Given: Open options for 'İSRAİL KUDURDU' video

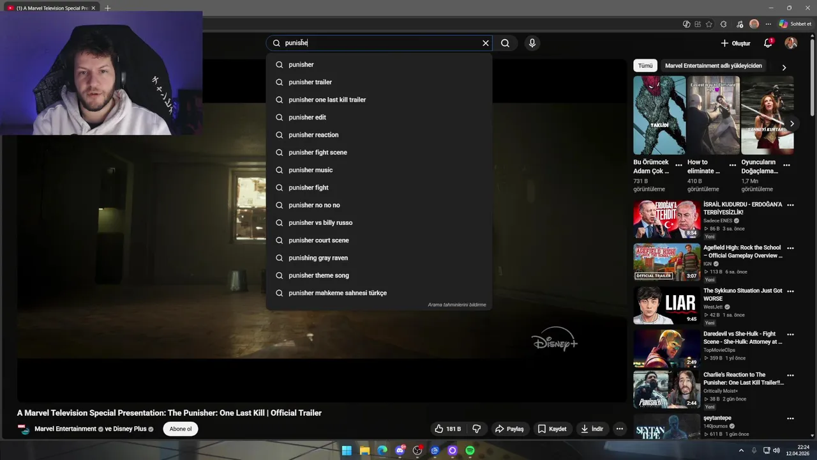Looking at the screenshot, I should pos(790,205).
